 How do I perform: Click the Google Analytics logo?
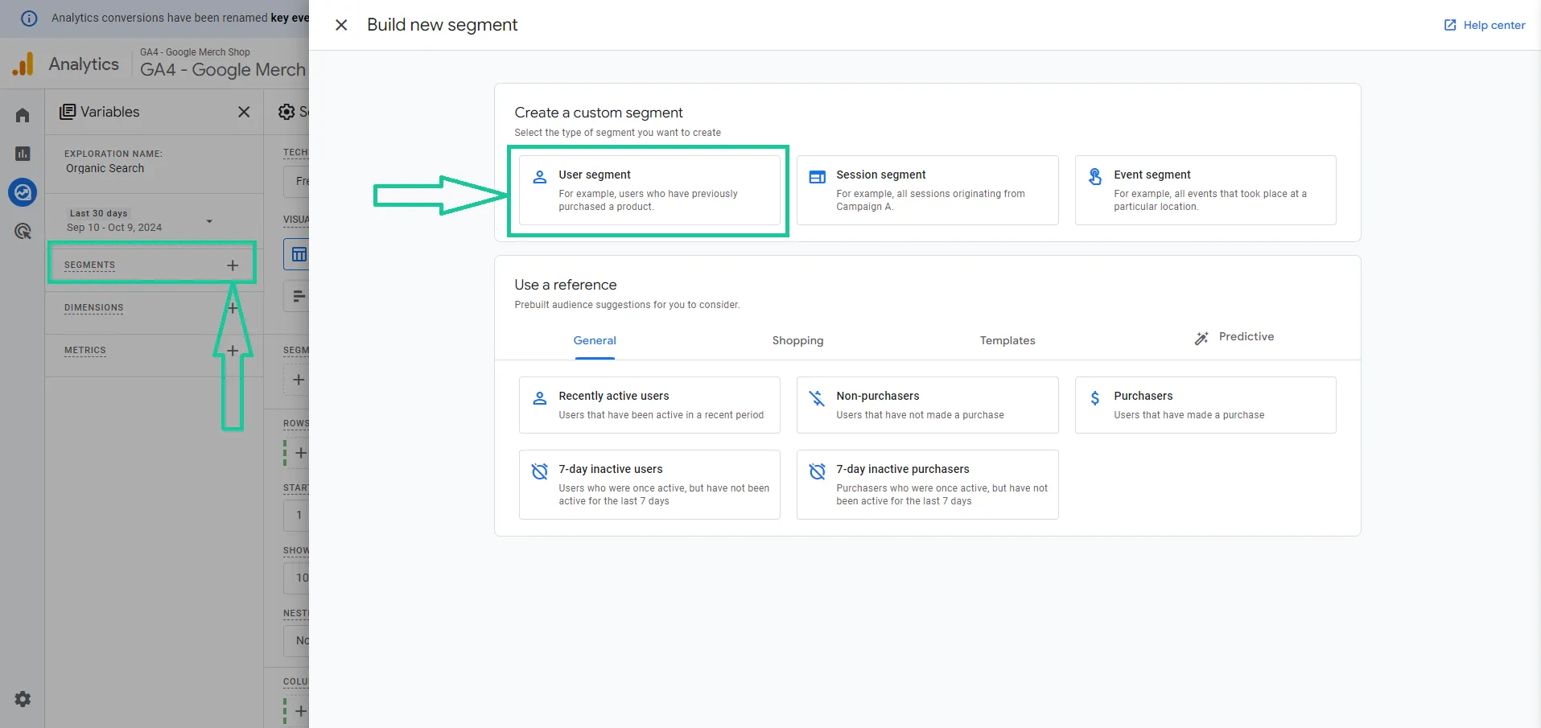[x=23, y=64]
